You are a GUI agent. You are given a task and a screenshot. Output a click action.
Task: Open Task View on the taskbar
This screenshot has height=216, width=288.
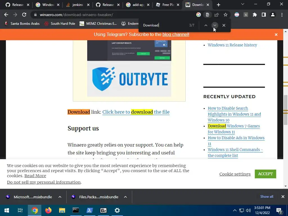tap(20, 210)
